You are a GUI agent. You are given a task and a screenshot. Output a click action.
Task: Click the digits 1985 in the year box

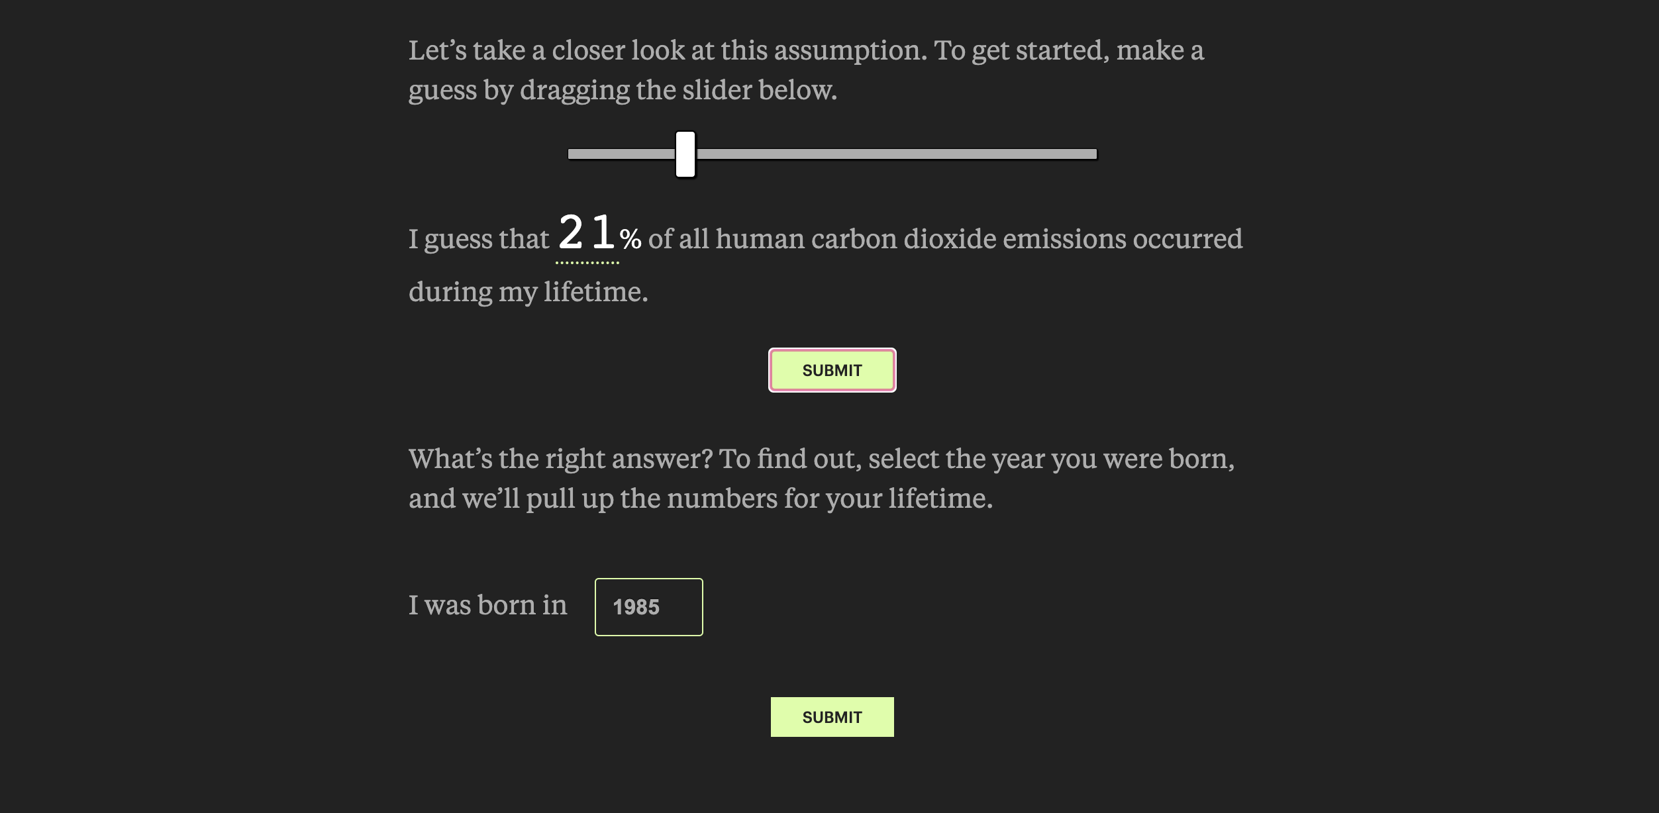(x=636, y=607)
